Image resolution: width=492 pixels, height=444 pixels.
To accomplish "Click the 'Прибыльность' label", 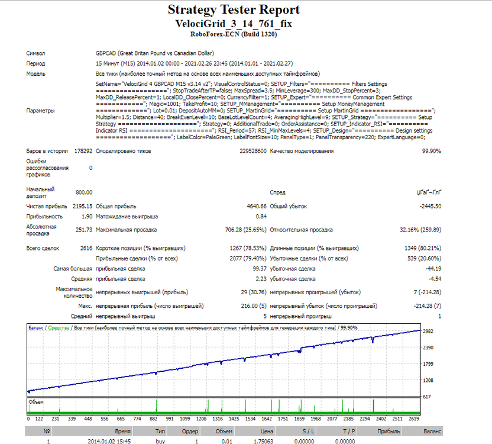I will pyautogui.click(x=44, y=217).
